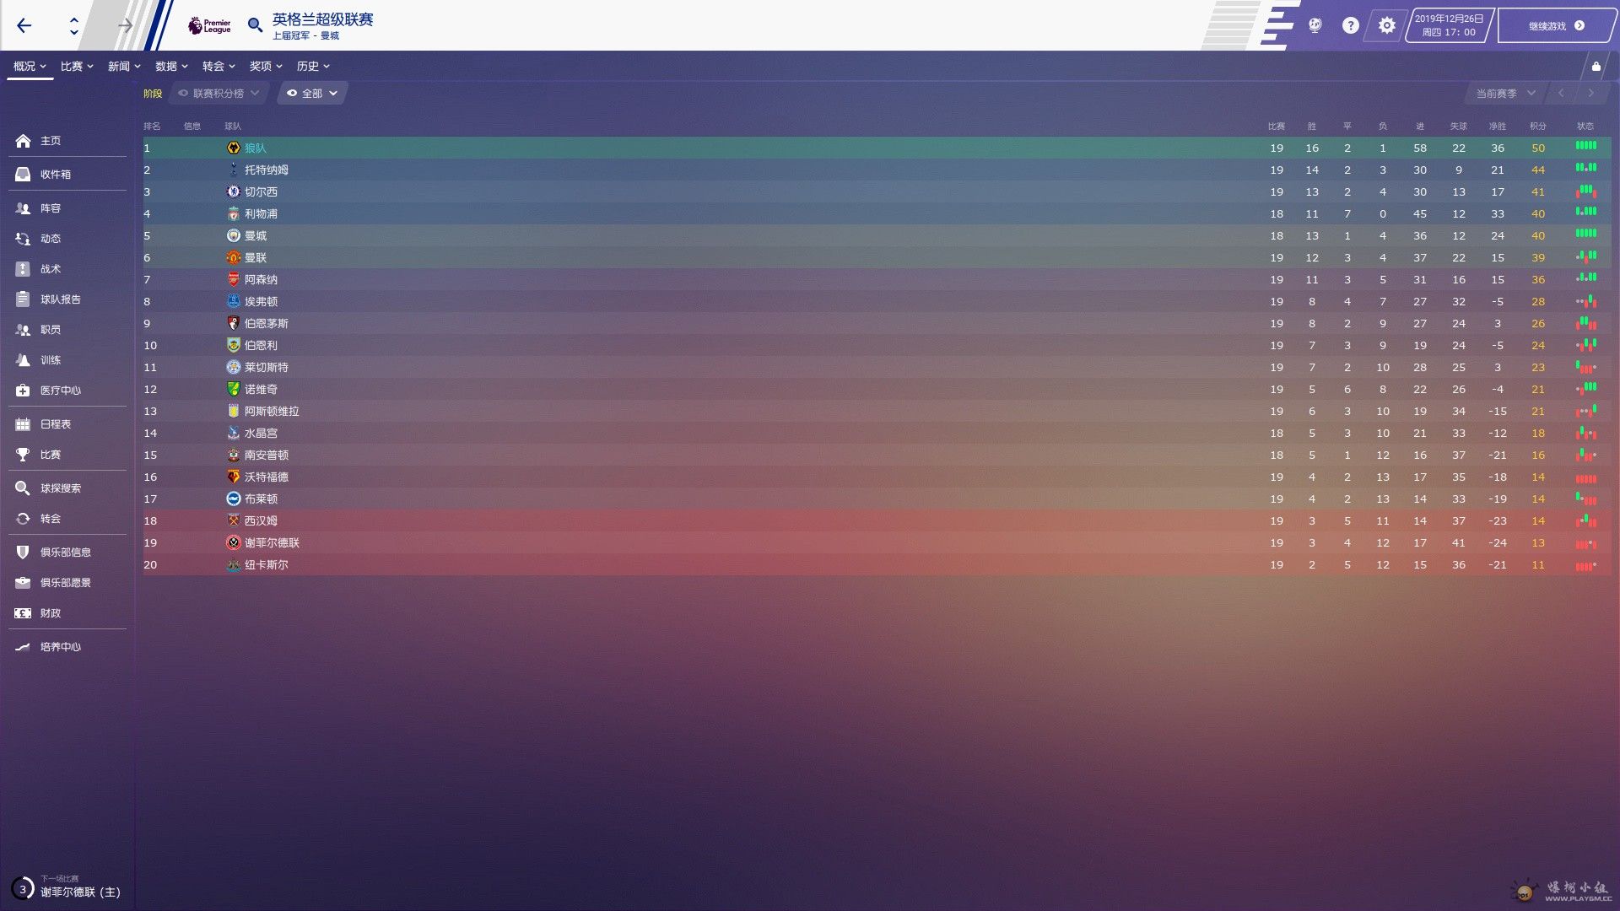Open the 狼队 team link in table
Screen dimensions: 1620x911
255,148
